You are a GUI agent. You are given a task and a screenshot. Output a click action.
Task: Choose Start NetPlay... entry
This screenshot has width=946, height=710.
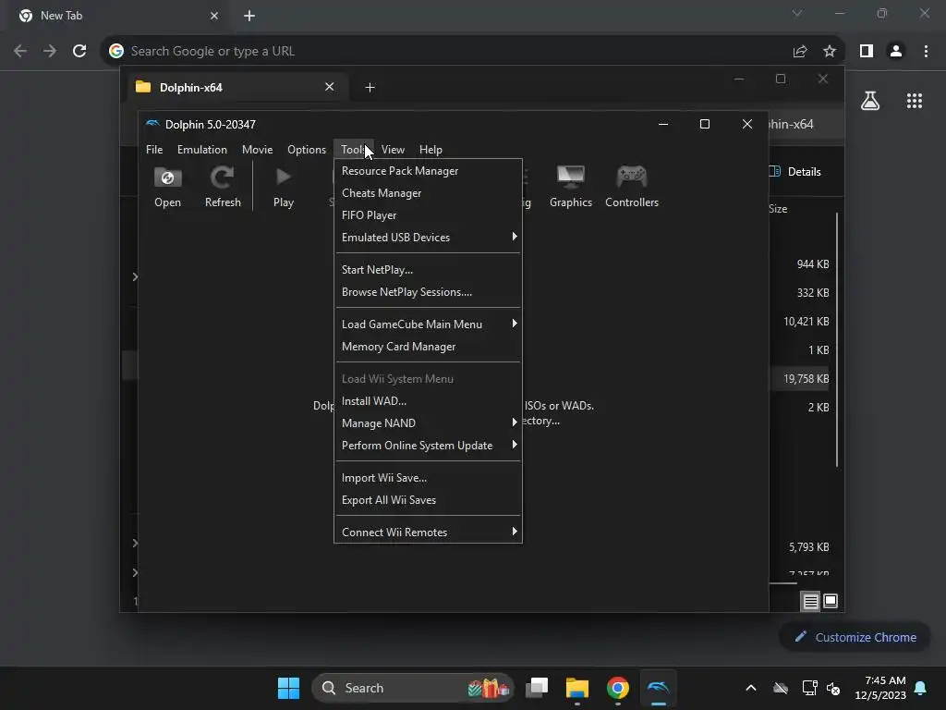pyautogui.click(x=428, y=270)
